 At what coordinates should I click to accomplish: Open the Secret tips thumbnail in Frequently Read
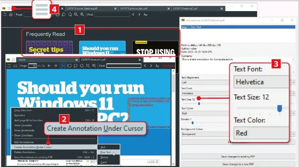[49, 48]
